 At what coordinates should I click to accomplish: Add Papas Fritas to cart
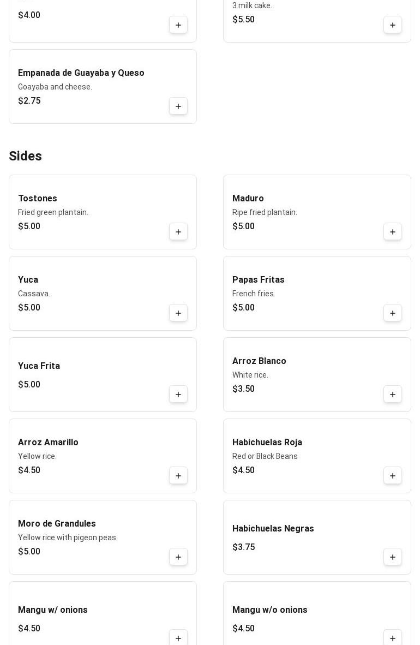(x=393, y=313)
